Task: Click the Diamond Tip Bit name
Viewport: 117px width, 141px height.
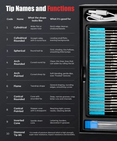Action: [19, 134]
